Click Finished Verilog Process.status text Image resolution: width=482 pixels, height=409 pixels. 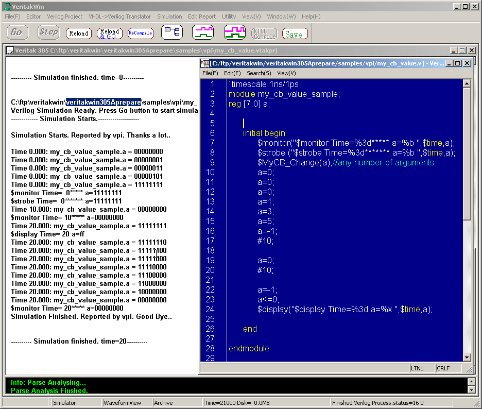pos(377,403)
